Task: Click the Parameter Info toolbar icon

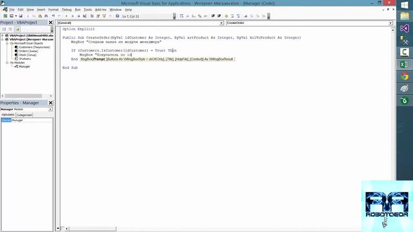Action: [199, 16]
